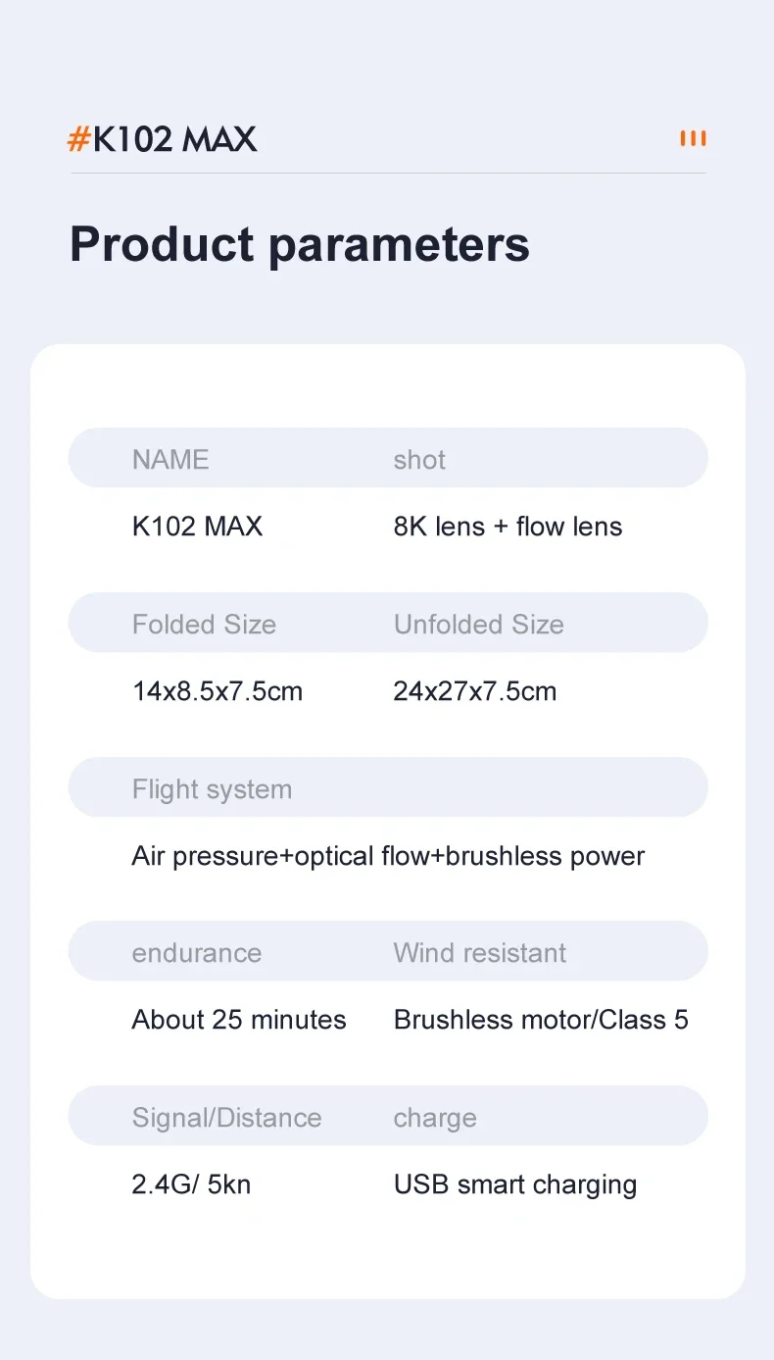Click Brushless motor/Class 5 value

point(541,1020)
